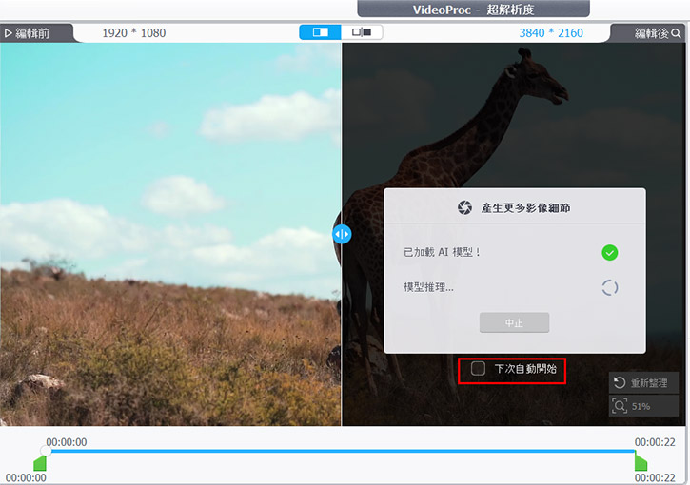Click the white playhead on the timeline
The width and height of the screenshot is (690, 485).
click(45, 451)
